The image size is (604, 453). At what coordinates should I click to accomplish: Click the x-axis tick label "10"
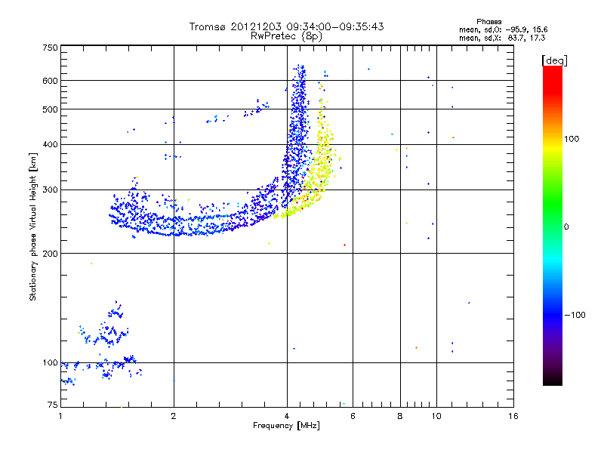[x=436, y=416]
